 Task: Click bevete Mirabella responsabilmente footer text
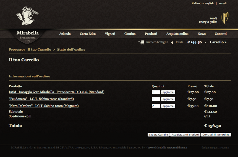point(167,148)
